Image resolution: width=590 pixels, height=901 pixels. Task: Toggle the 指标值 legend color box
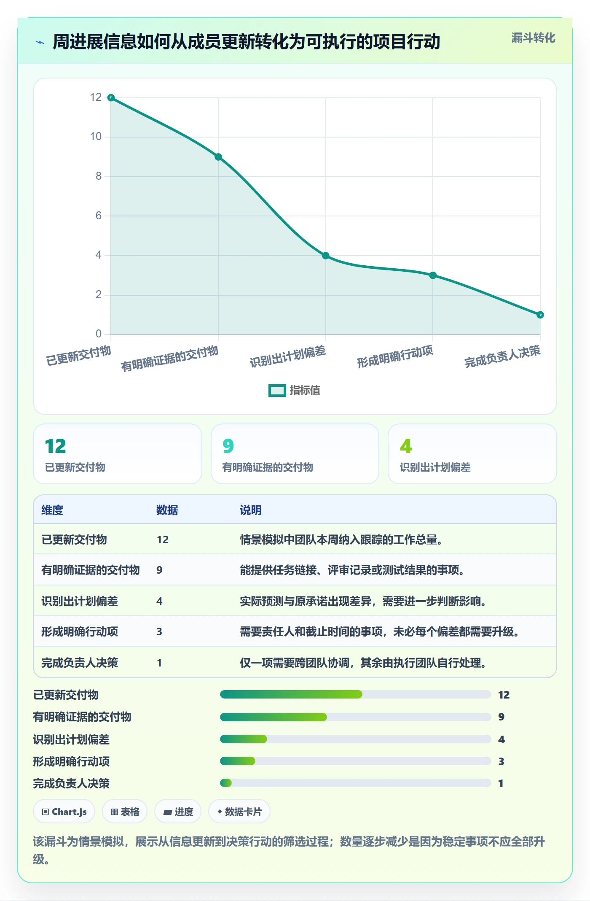pyautogui.click(x=277, y=391)
